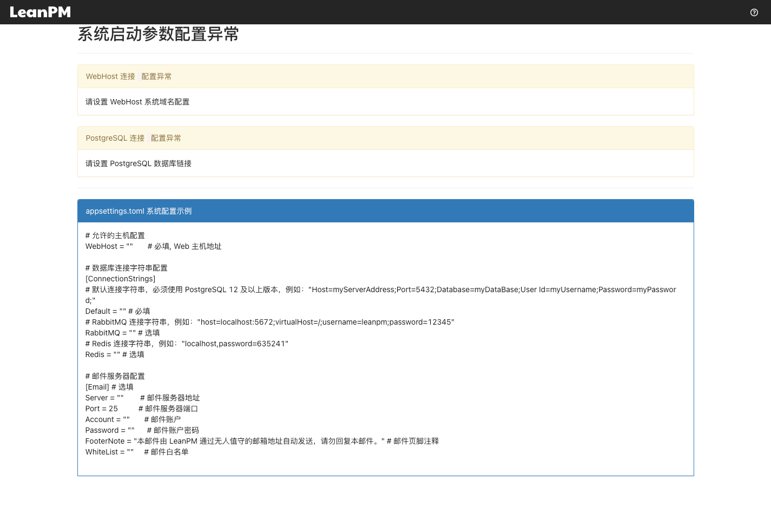This screenshot has width=771, height=527.
Task: Click the Redis = "" # 选填 line
Action: tap(115, 354)
